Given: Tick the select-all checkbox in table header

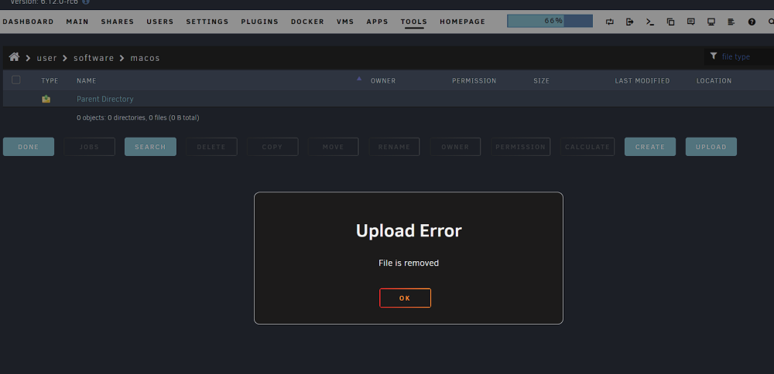Looking at the screenshot, I should pyautogui.click(x=15, y=80).
